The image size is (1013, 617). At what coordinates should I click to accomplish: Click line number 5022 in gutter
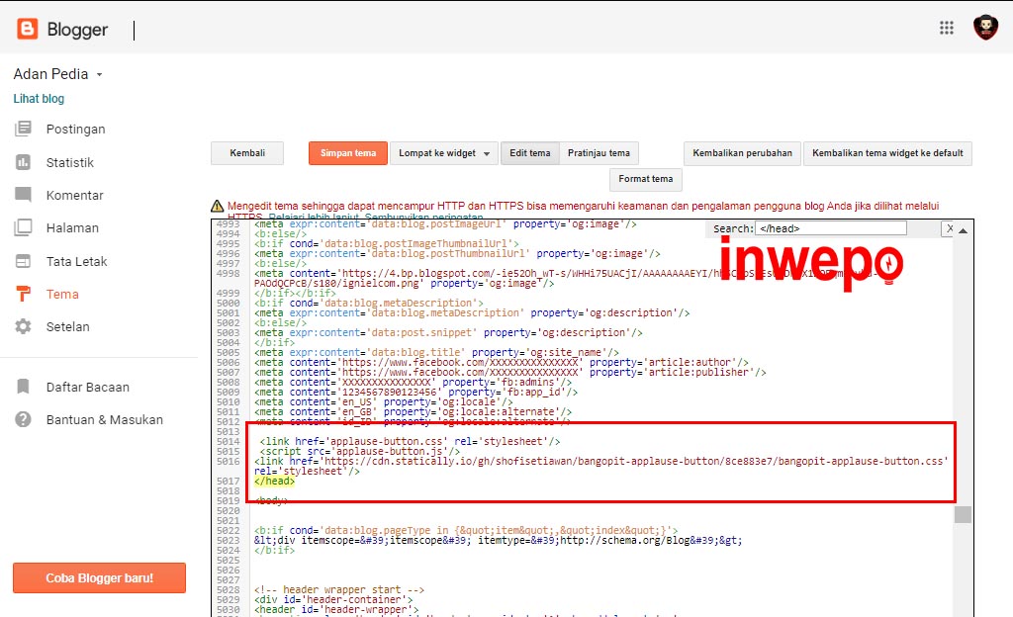[229, 531]
